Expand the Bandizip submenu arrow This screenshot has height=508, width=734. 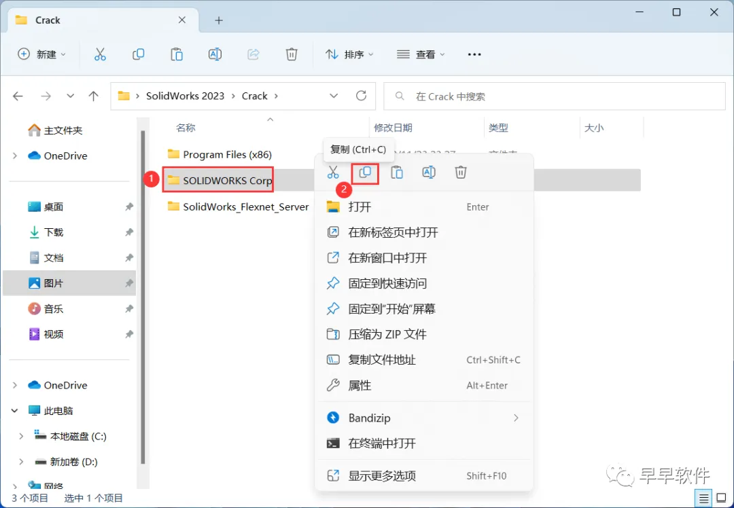coord(516,418)
